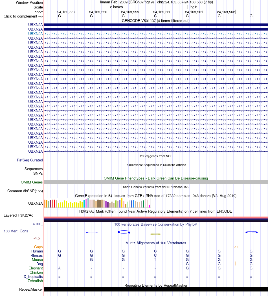Click the Zebrafish species label
Screen dimensions: 268x296
click(x=35, y=281)
